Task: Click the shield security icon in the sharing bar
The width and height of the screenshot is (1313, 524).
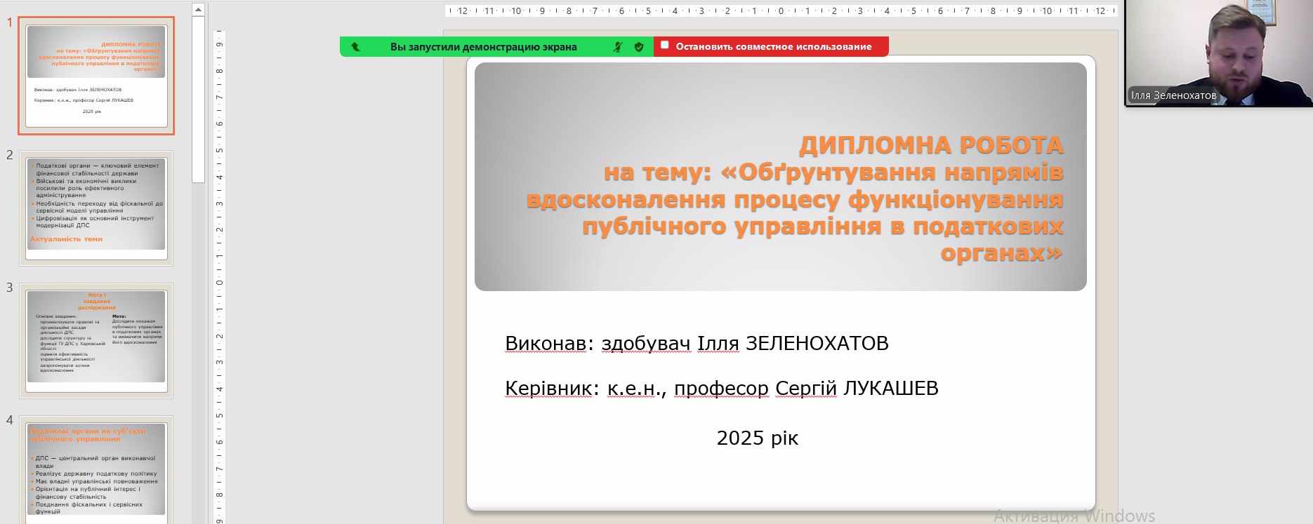Action: click(639, 47)
